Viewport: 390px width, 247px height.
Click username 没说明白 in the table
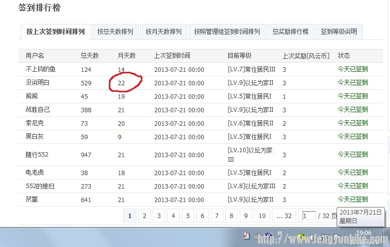(x=38, y=82)
